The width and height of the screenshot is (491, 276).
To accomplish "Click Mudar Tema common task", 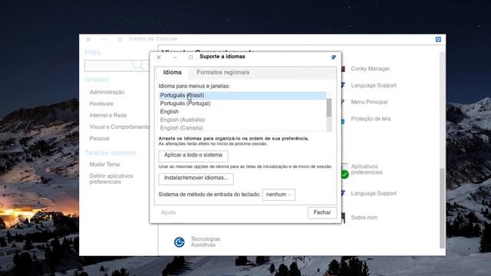I will pyautogui.click(x=104, y=164).
